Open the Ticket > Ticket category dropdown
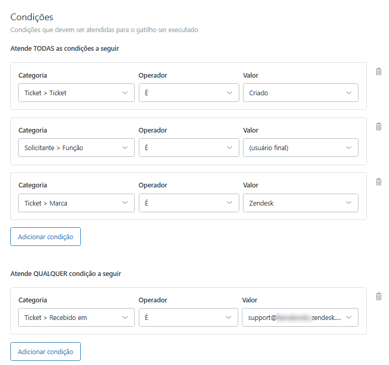This screenshot has height=365, width=389. (76, 93)
